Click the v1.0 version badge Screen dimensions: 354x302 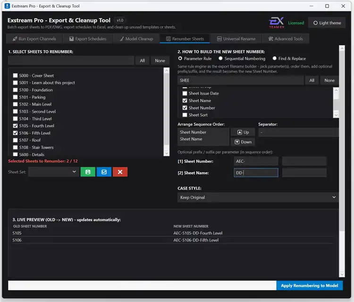click(120, 20)
